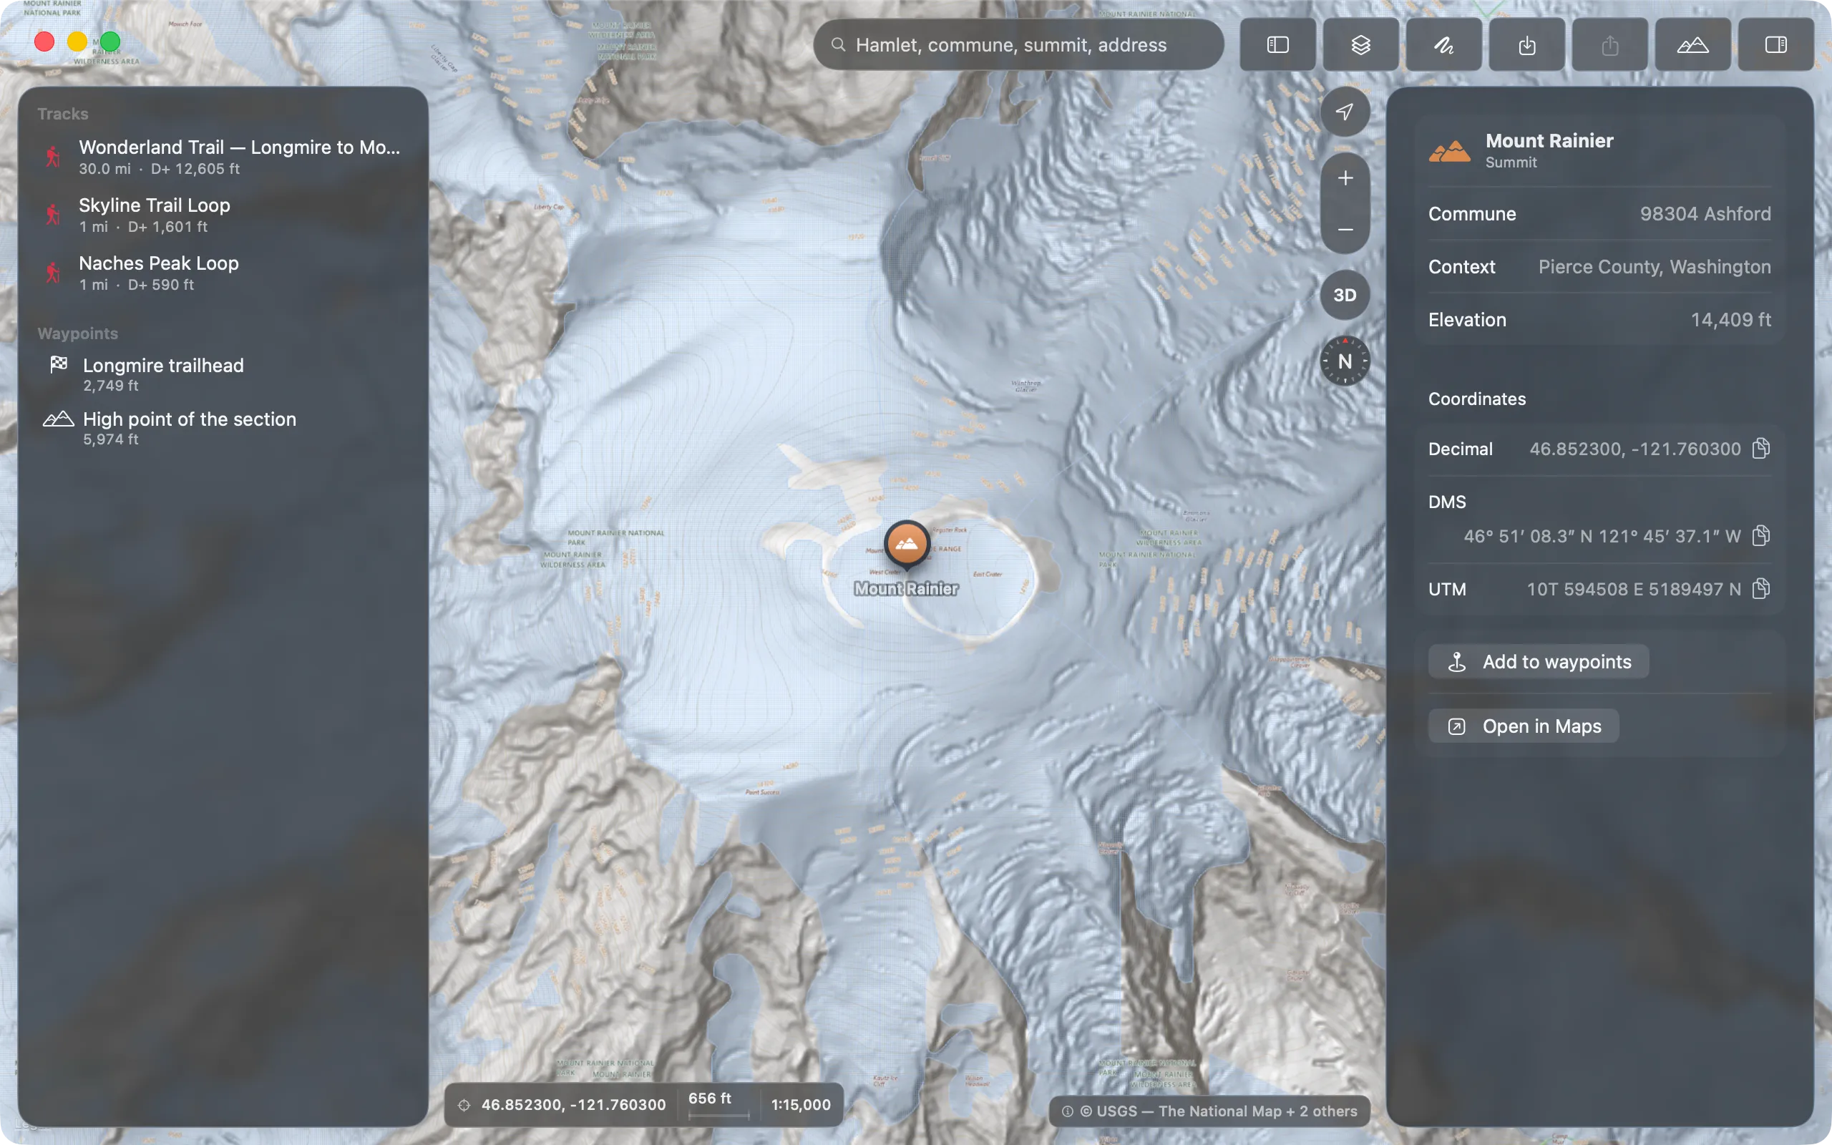Image resolution: width=1832 pixels, height=1145 pixels.
Task: Zoom in with the plus button
Action: (1345, 178)
